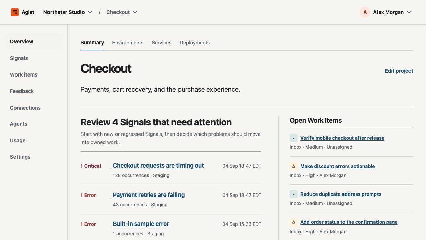Click Error indicator for Payment retries signal
Image resolution: width=426 pixels, height=240 pixels.
click(x=88, y=195)
